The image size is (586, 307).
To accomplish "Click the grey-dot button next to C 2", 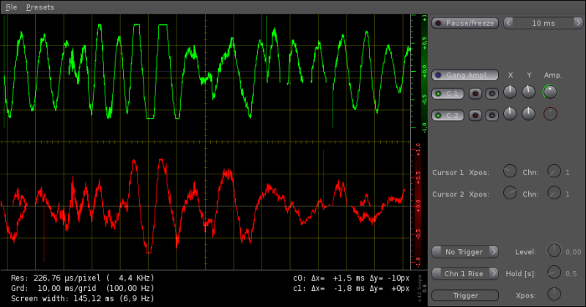I will click(492, 116).
